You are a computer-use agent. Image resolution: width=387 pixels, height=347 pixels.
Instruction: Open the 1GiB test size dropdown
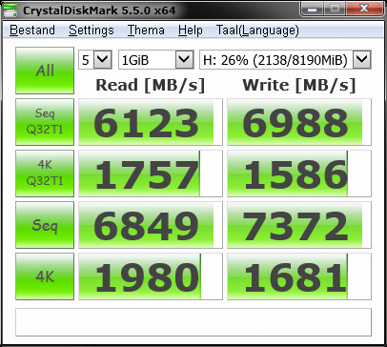click(x=156, y=59)
